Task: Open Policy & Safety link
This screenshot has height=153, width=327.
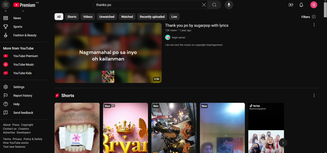Action: click(33, 139)
